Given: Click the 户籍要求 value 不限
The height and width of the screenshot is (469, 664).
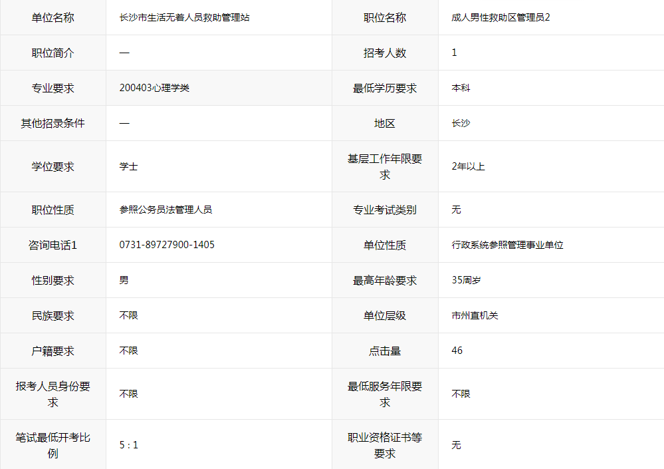Looking at the screenshot, I should tap(129, 350).
